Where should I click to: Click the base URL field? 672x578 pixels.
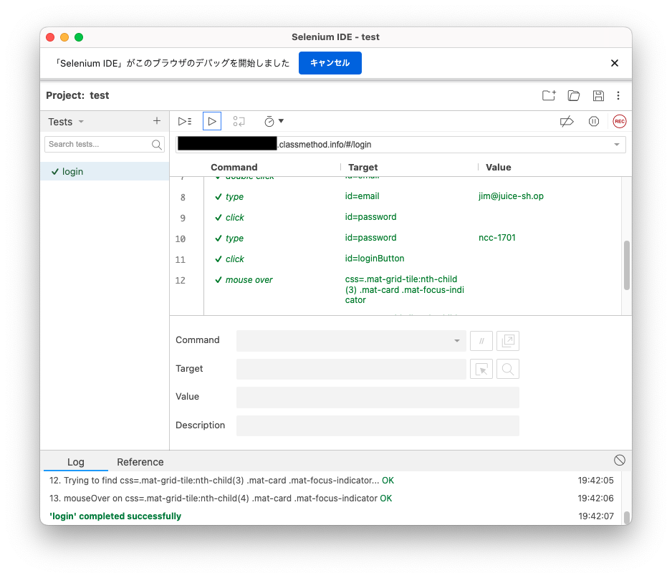tap(400, 145)
